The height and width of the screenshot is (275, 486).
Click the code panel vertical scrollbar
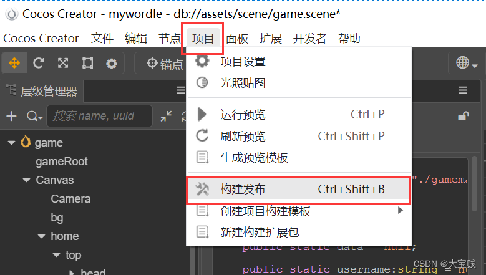[475, 184]
